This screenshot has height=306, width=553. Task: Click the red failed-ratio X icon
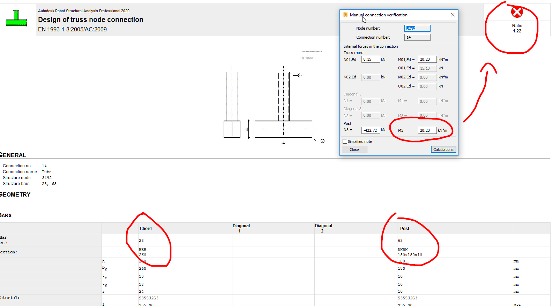click(517, 13)
